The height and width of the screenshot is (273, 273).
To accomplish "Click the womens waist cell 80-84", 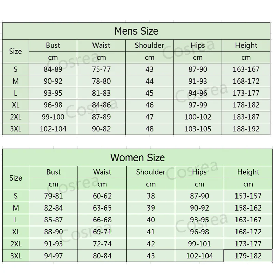I will 102,256.
